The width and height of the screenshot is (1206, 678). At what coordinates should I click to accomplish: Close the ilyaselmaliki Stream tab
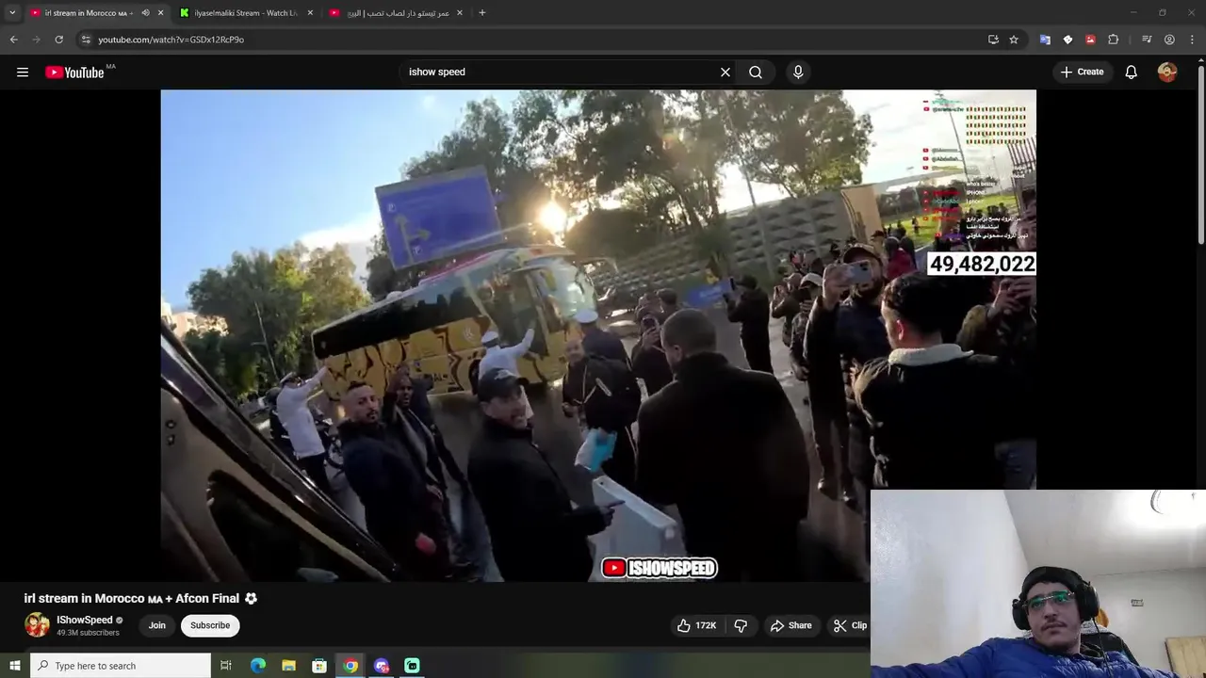310,13
